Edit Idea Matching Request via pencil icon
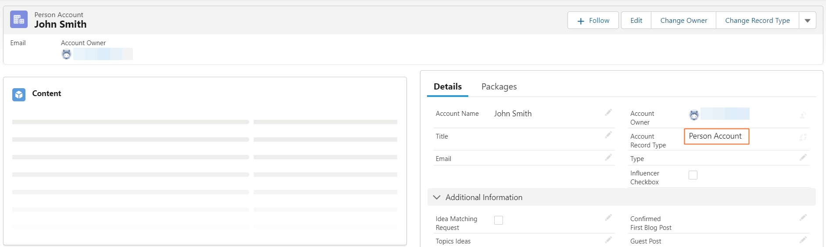Screen dimensions: 826x247 coord(608,218)
